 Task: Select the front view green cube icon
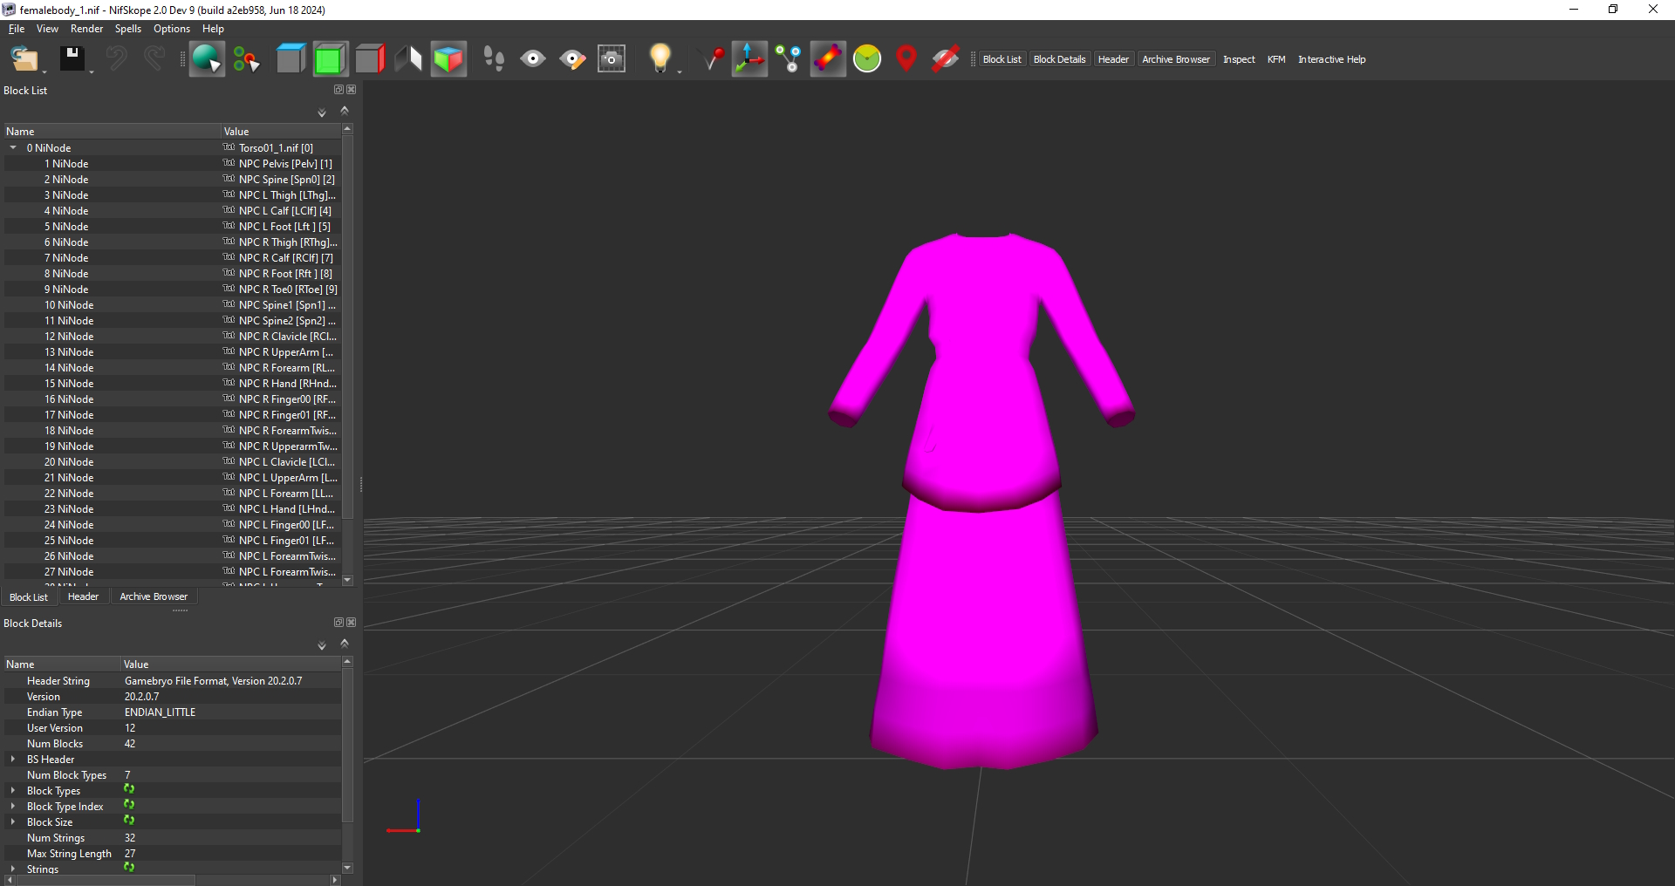pos(330,59)
